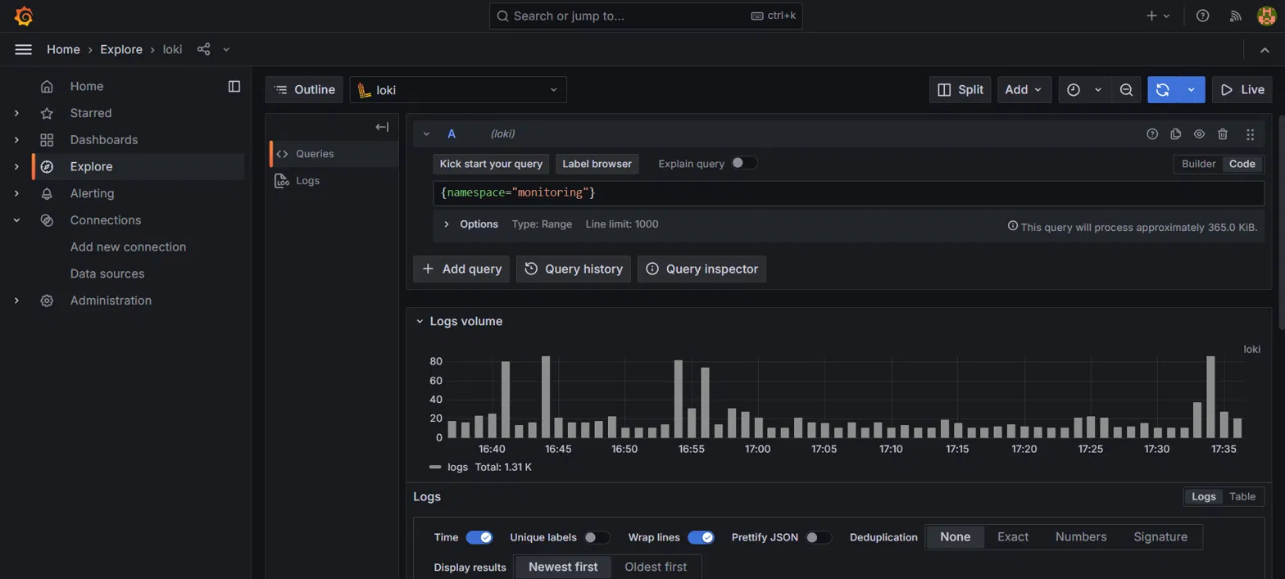Open the loki data source dropdown

tap(458, 90)
